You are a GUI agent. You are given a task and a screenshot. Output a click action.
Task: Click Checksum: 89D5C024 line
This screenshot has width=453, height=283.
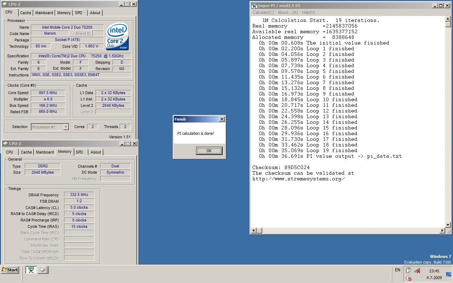281,167
